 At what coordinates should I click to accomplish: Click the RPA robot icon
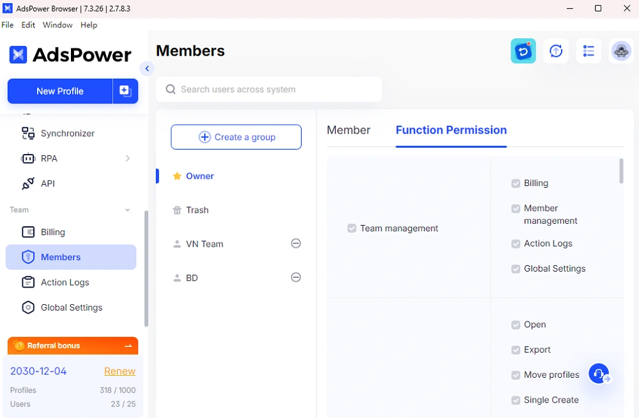(x=28, y=159)
